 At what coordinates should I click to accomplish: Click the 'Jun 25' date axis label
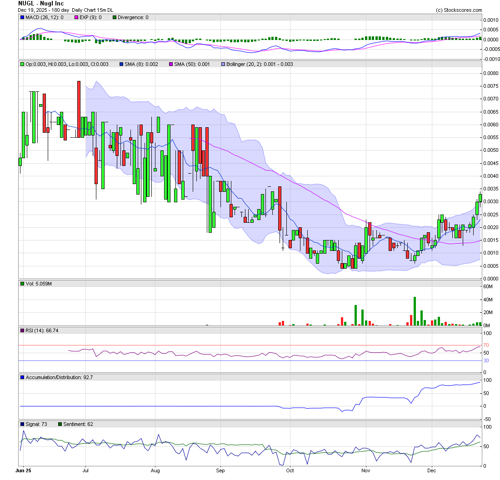pos(24,471)
